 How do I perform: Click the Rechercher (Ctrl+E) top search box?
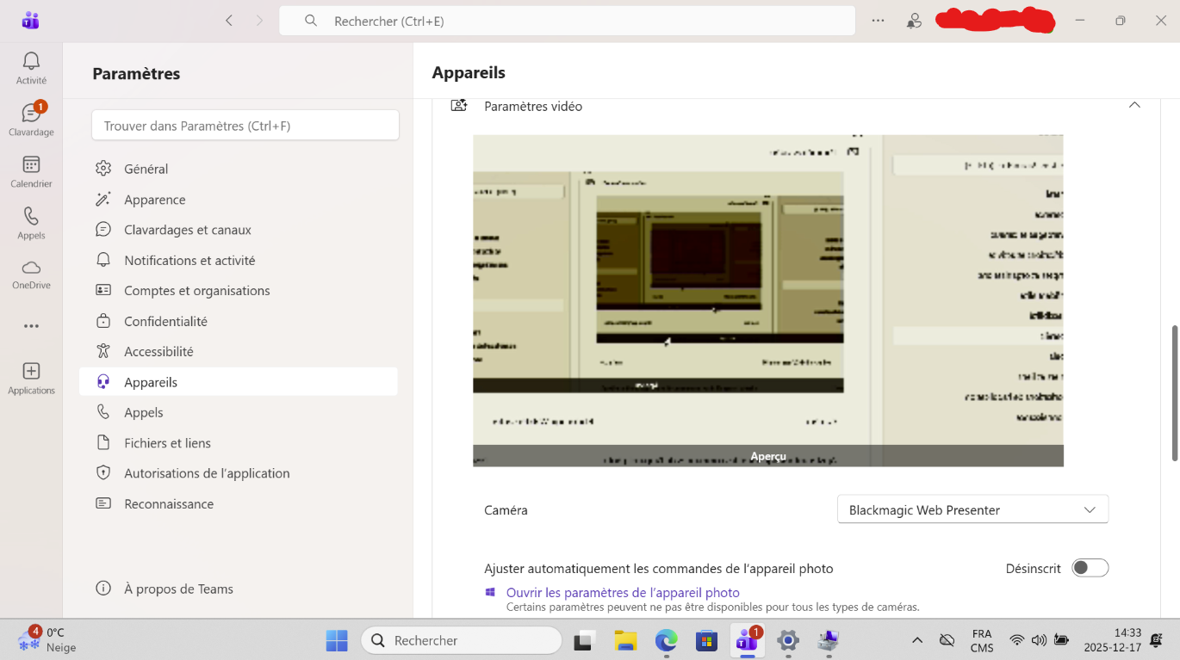tap(567, 21)
